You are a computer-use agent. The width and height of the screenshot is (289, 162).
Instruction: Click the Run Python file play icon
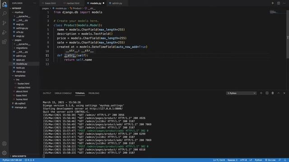[273, 3]
